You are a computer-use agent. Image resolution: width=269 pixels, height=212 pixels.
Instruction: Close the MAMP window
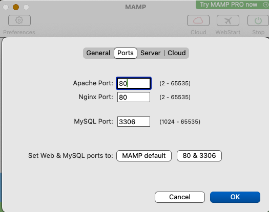(6, 7)
